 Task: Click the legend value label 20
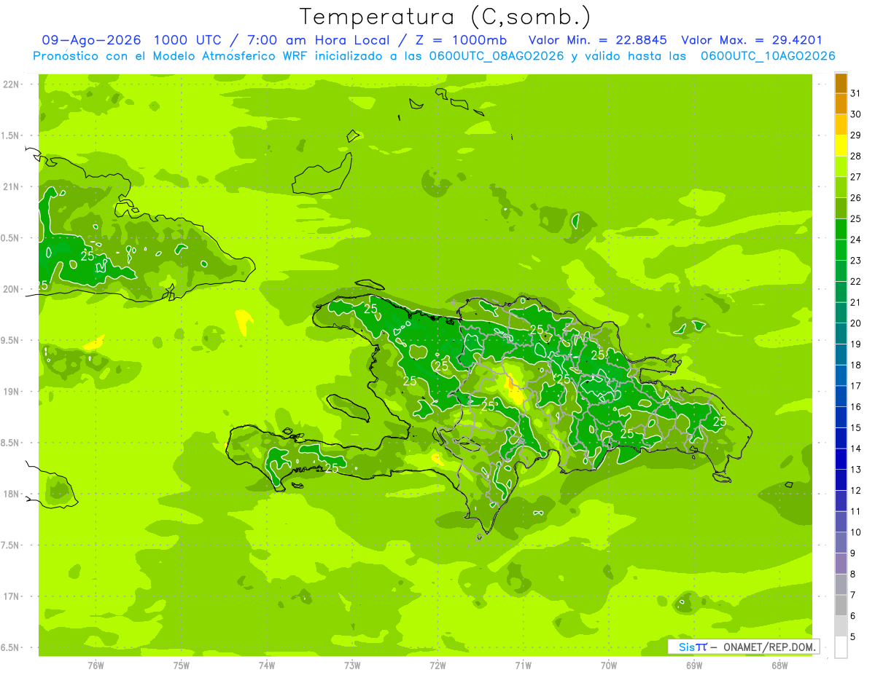coord(855,323)
